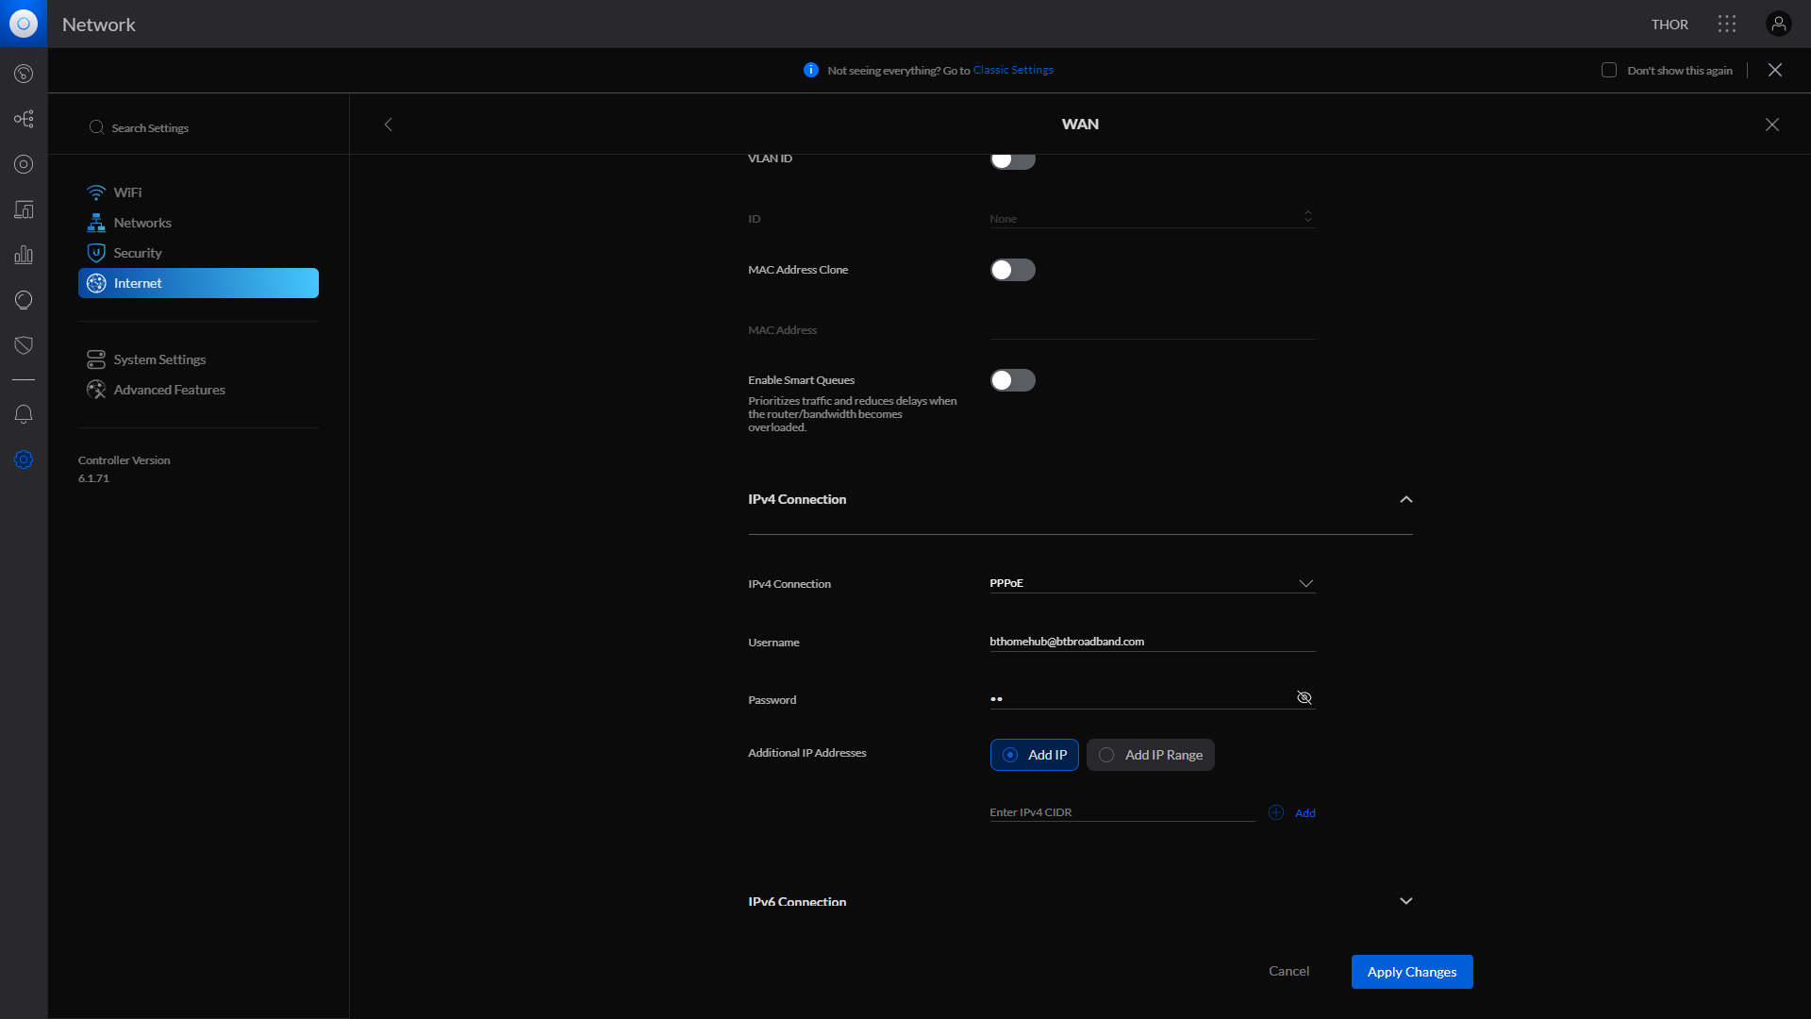Open Advanced Features settings

click(169, 390)
